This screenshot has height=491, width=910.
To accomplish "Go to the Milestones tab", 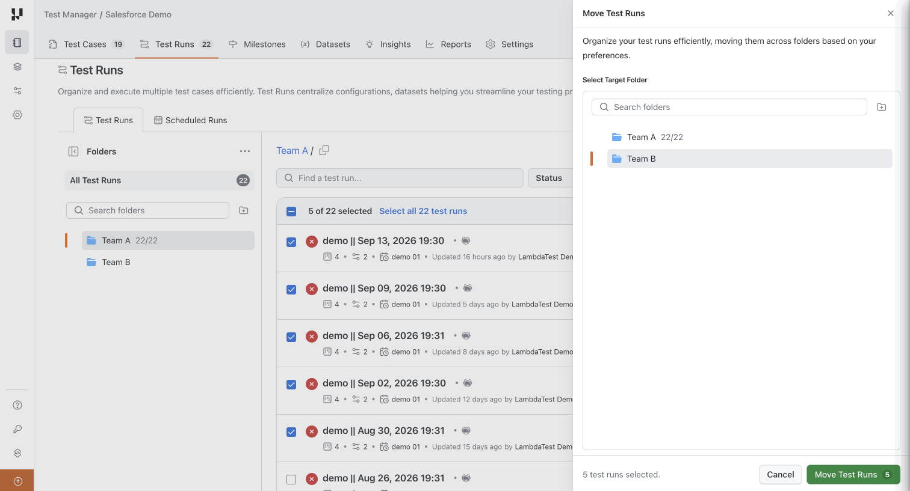I will click(x=257, y=44).
